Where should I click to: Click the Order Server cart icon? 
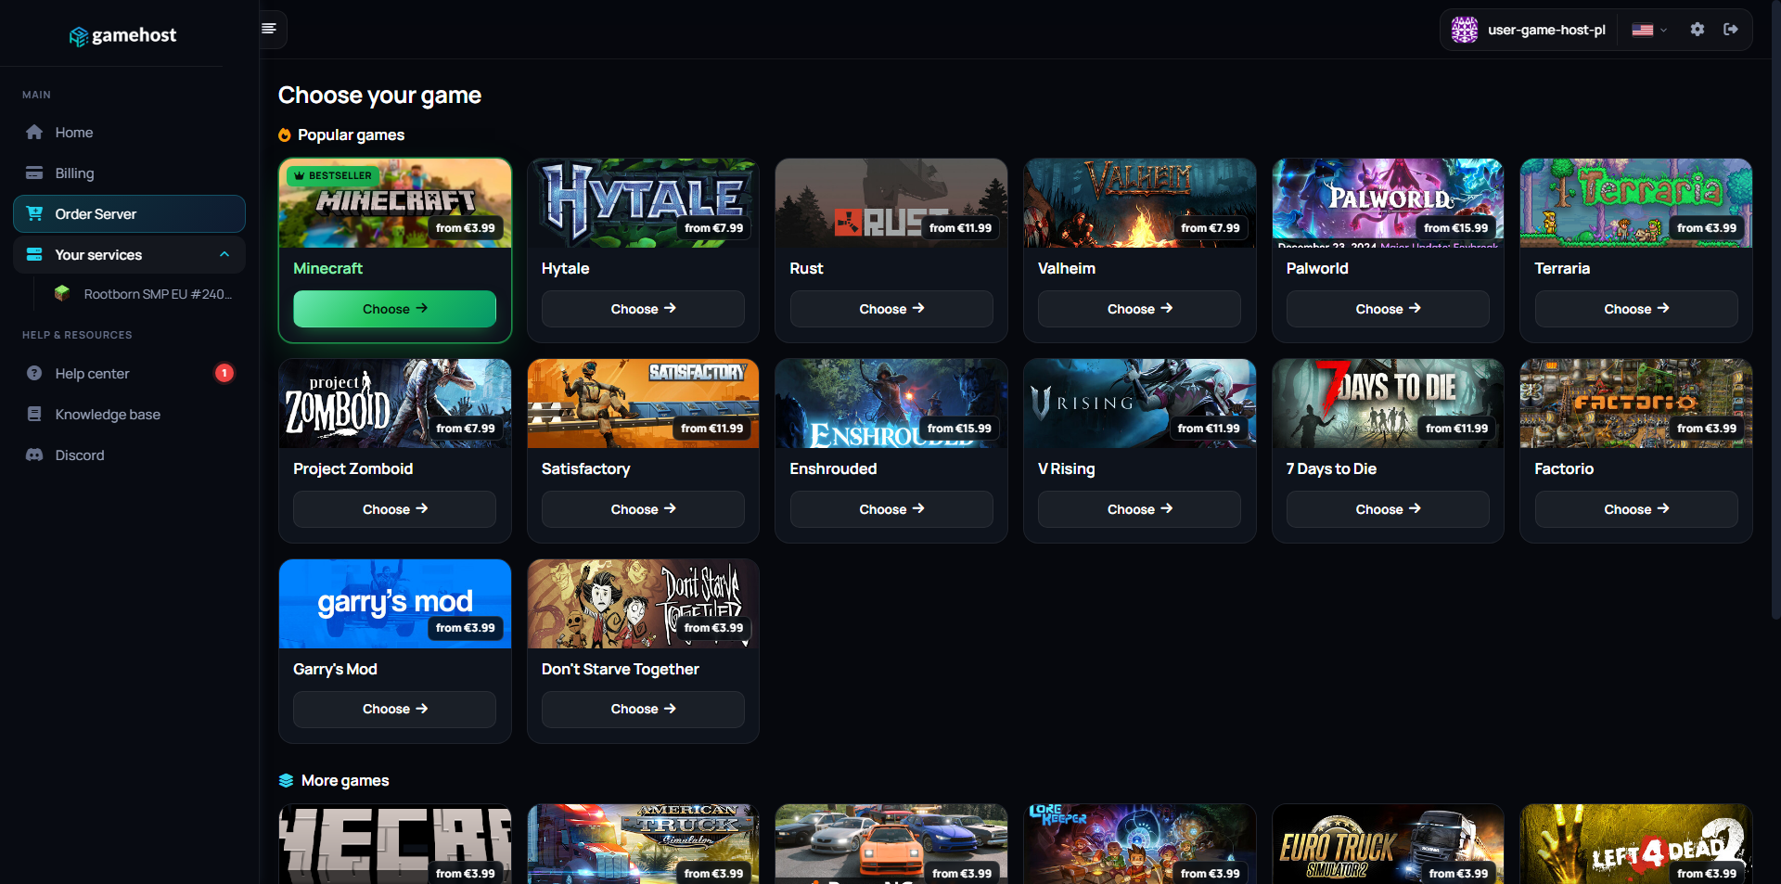(x=34, y=214)
